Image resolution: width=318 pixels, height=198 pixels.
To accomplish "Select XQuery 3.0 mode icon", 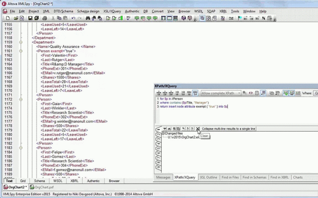I will tap(183, 93).
